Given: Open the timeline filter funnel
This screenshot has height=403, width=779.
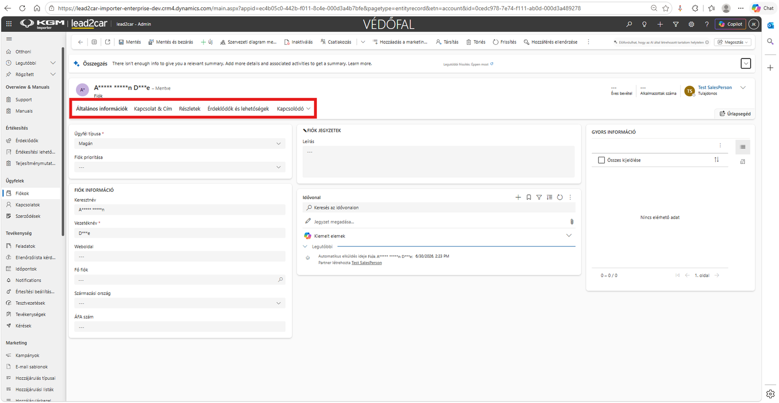Looking at the screenshot, I should tap(539, 197).
